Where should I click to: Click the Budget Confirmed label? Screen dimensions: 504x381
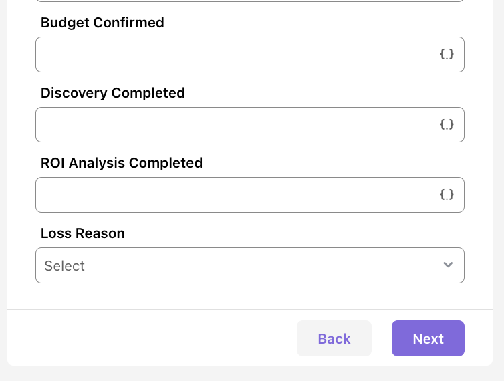tap(102, 23)
